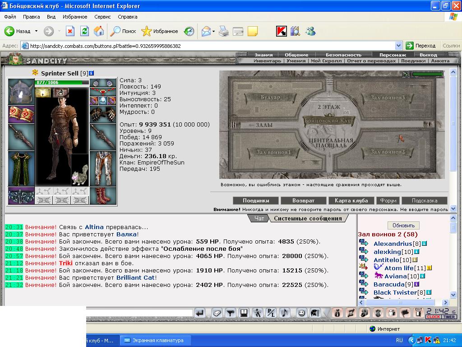This screenshot has height=347, width=462.
Task: Click the green 877/1006 health bar
Action: (x=62, y=82)
